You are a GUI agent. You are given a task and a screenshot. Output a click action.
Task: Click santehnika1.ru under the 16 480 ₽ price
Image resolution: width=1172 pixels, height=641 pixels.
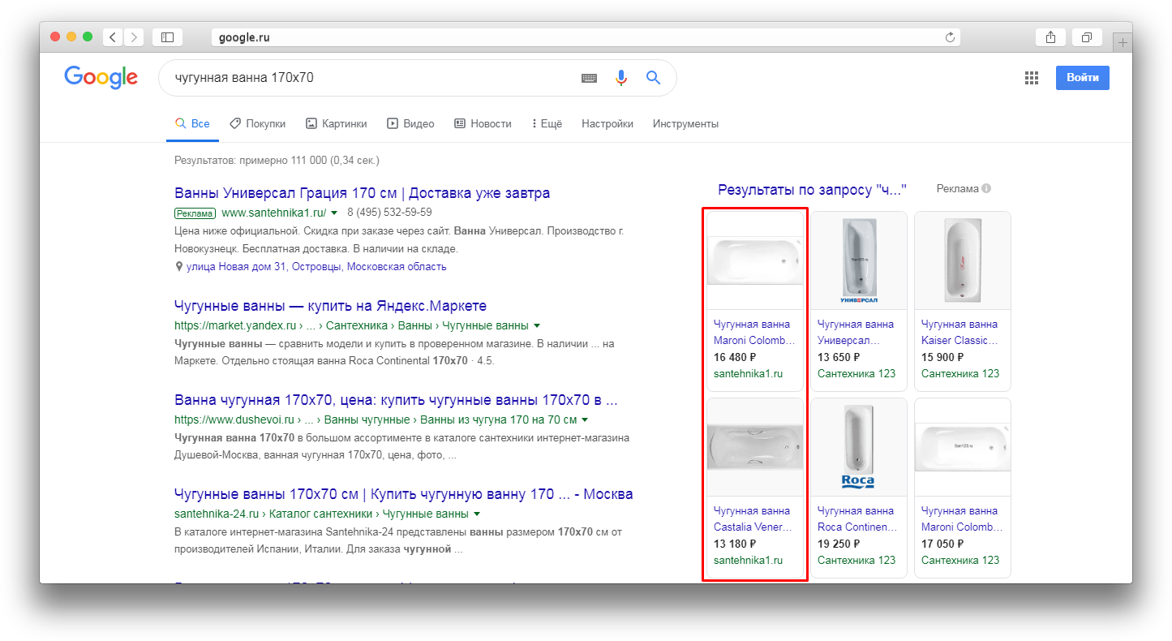pyautogui.click(x=748, y=373)
